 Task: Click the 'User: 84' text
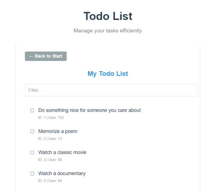coord(55,181)
